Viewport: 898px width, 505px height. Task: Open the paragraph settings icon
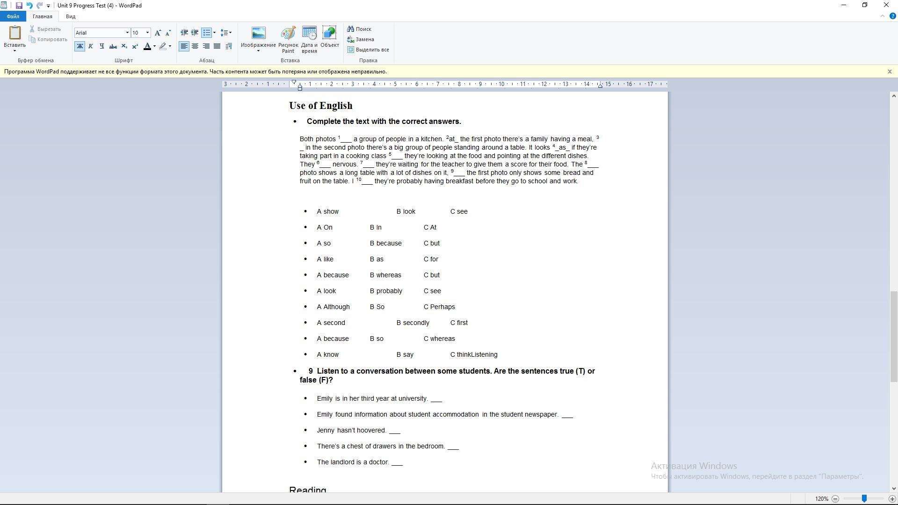pyautogui.click(x=229, y=46)
